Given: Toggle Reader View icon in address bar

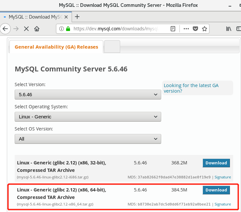Looking at the screenshot, I should pos(173,29).
